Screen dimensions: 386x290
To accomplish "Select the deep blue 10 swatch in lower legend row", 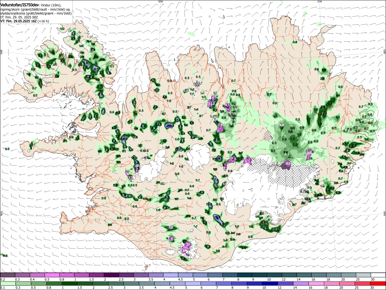I will point(270,283).
